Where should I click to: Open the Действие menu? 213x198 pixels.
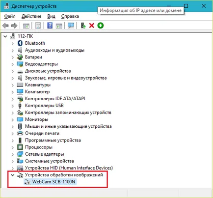(31, 16)
